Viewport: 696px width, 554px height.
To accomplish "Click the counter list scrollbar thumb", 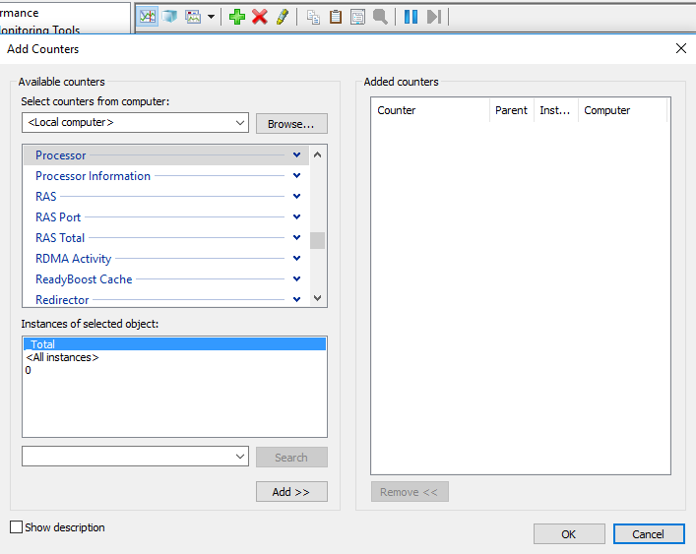I will pyautogui.click(x=317, y=240).
